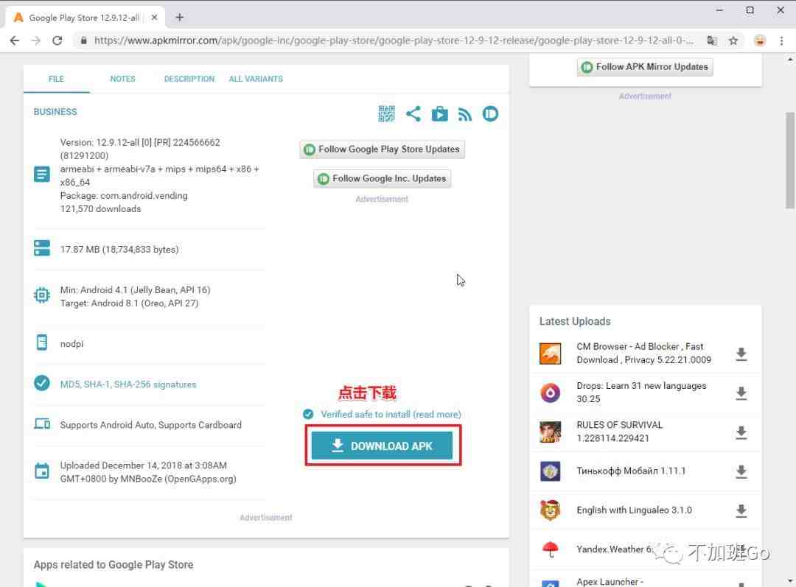Download CM Browser via its download arrow
This screenshot has width=796, height=587.
(741, 354)
